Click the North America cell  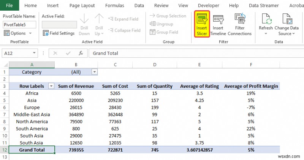click(x=32, y=121)
